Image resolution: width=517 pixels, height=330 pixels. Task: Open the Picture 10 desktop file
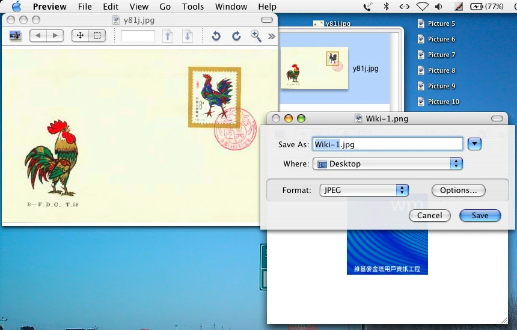coord(439,102)
